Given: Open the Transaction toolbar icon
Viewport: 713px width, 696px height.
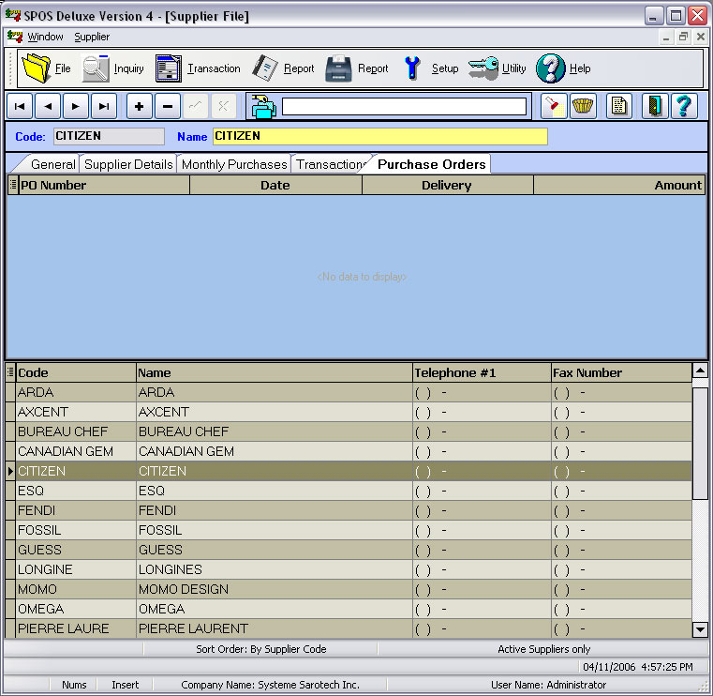Looking at the screenshot, I should click(169, 68).
